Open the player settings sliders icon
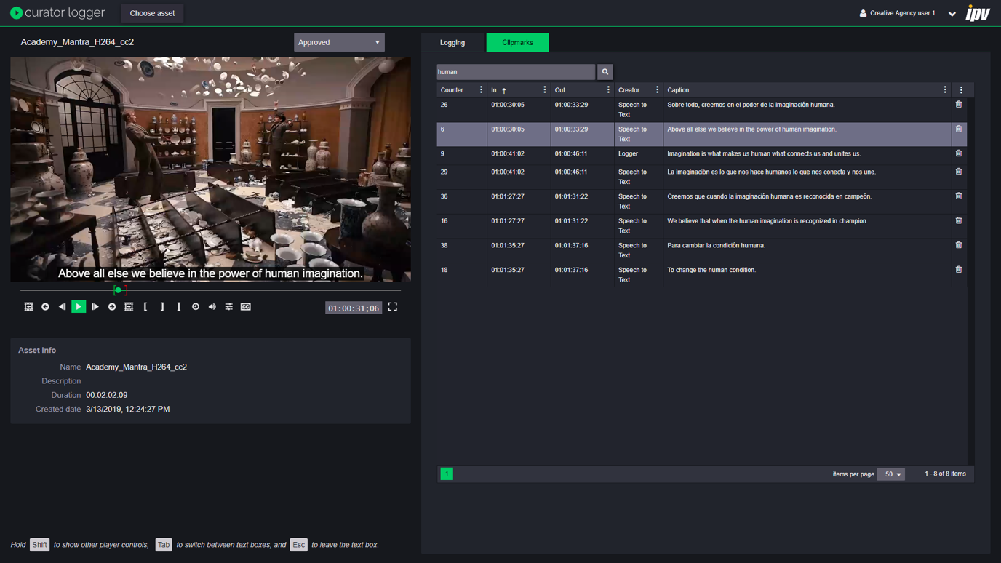 coord(229,307)
